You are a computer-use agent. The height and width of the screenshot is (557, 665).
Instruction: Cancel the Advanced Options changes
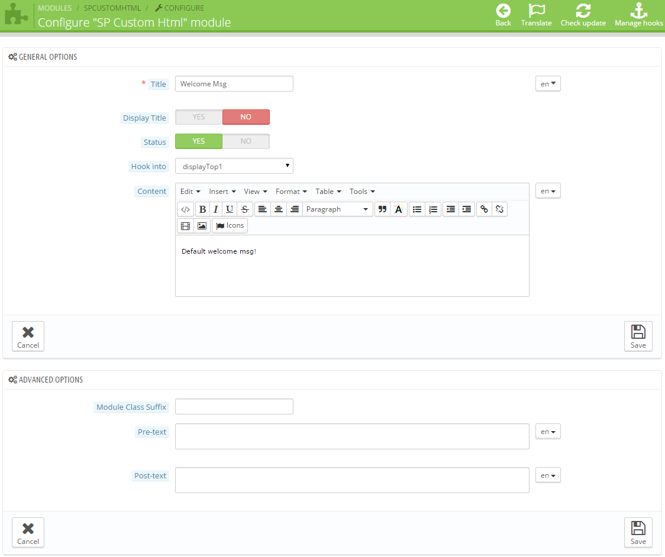click(x=28, y=533)
